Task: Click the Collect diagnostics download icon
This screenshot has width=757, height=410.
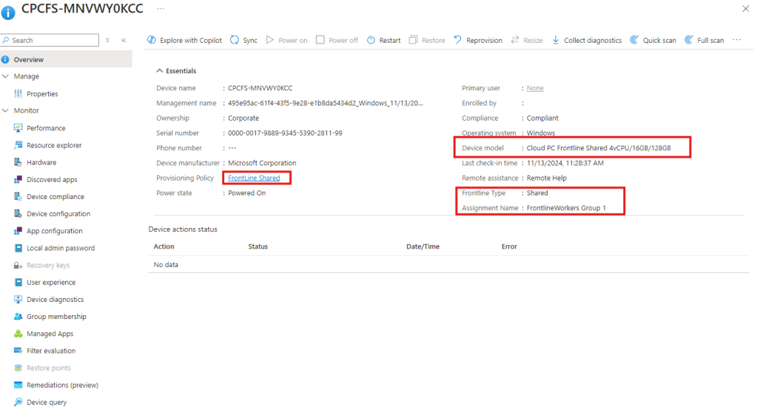Action: pos(556,40)
